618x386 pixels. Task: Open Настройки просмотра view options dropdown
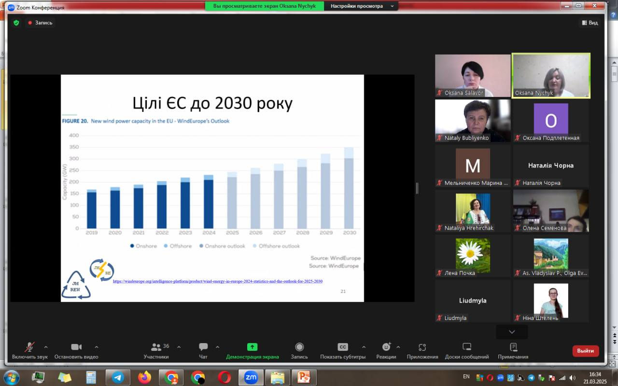point(361,6)
